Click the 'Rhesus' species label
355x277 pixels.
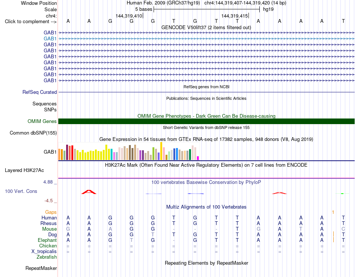(49, 223)
